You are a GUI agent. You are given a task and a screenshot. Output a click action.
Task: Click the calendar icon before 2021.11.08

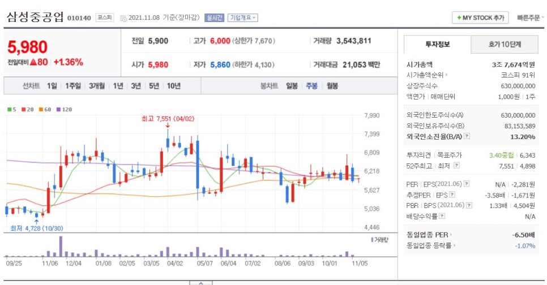click(x=123, y=18)
